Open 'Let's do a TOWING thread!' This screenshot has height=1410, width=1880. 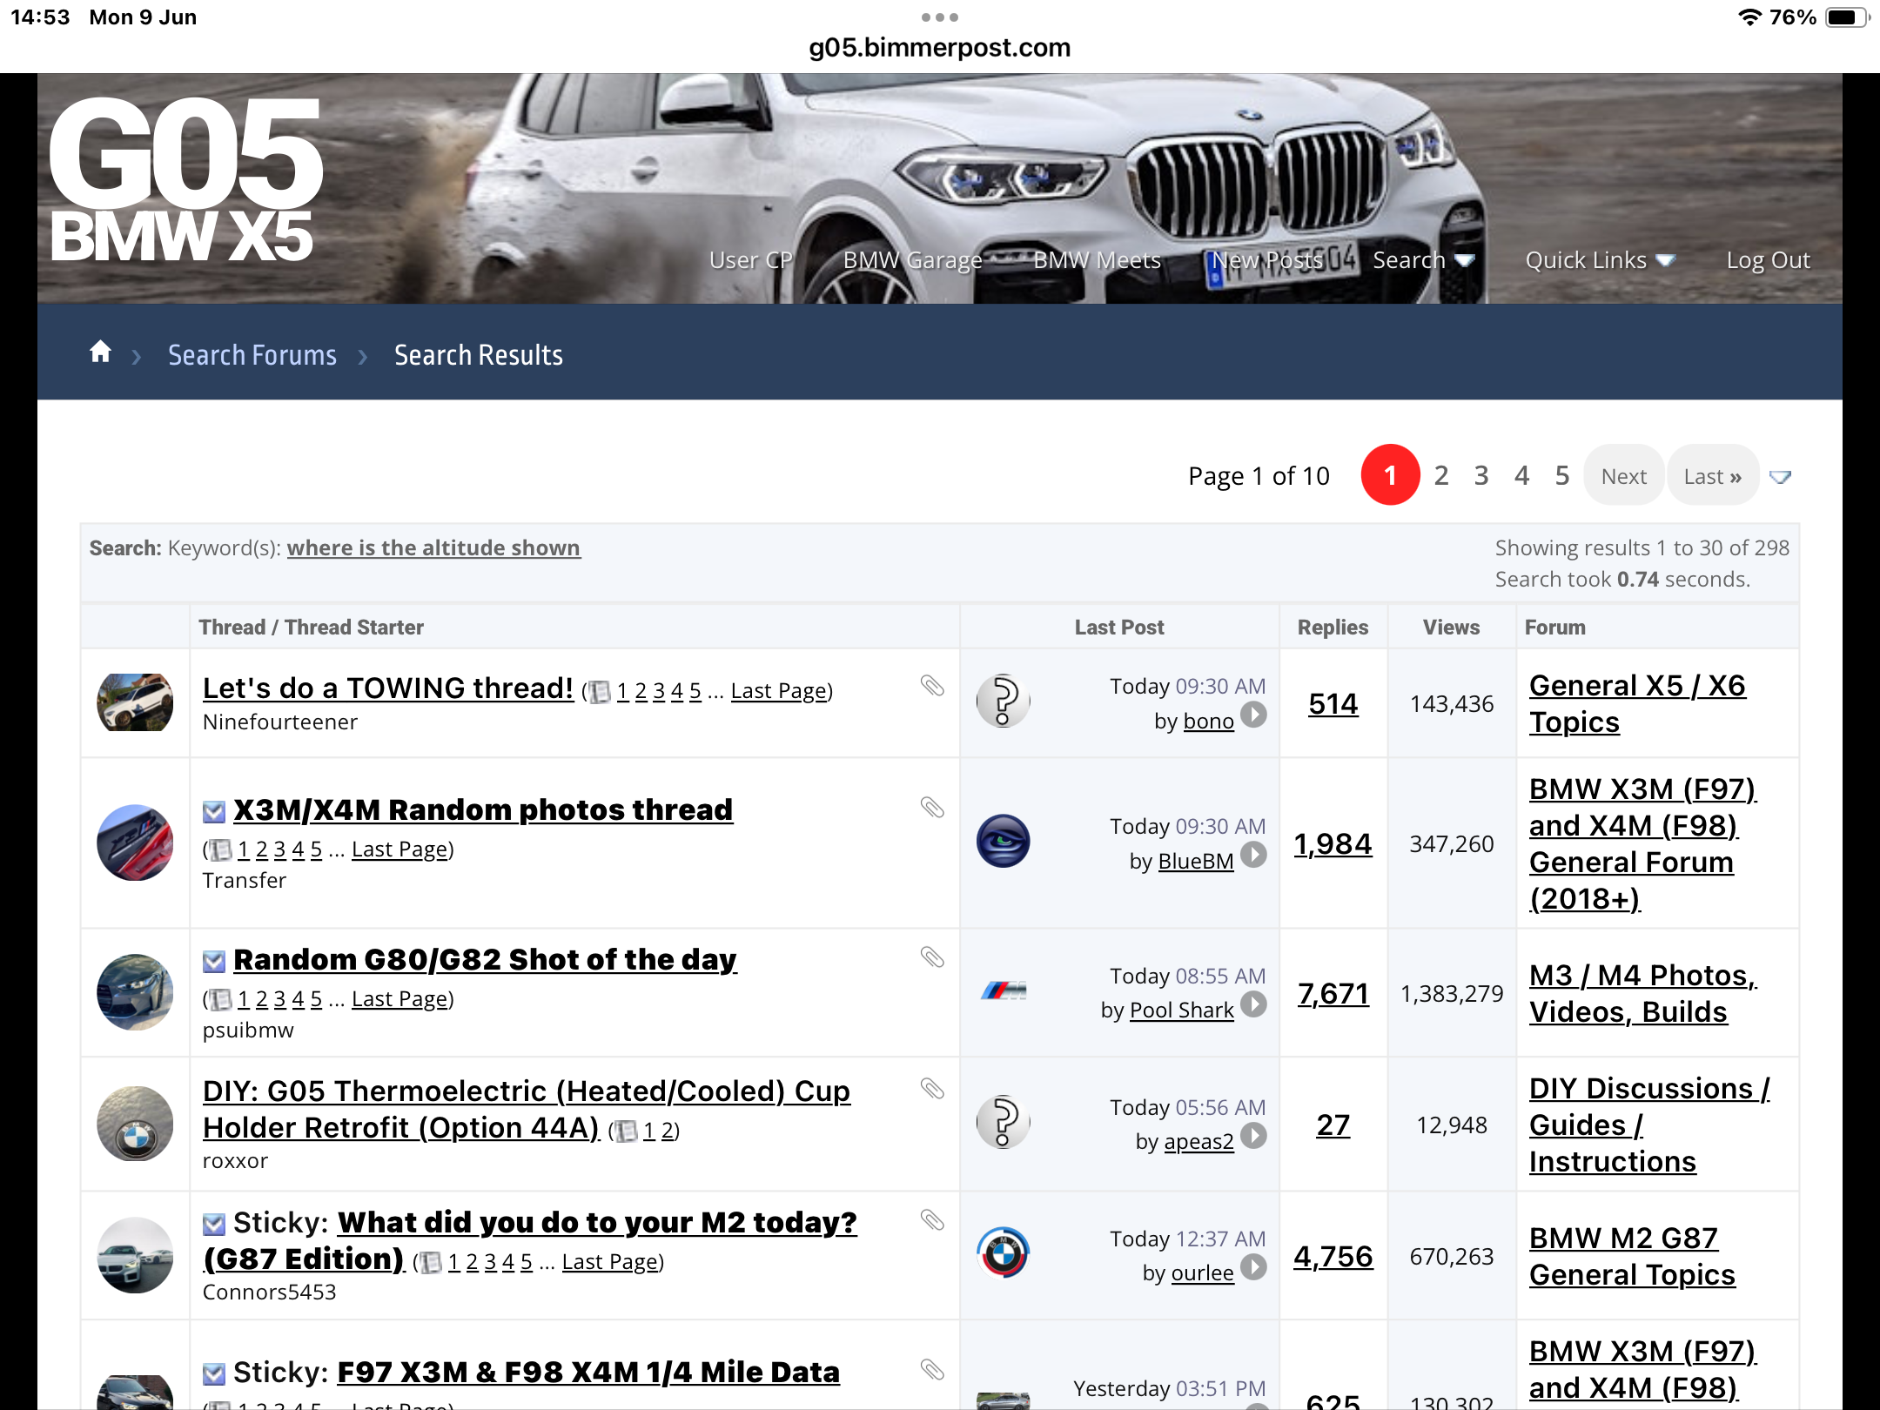(x=388, y=688)
